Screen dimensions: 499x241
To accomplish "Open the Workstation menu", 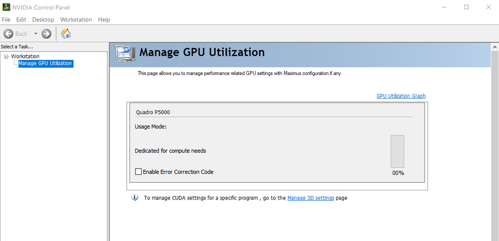I will tap(76, 20).
